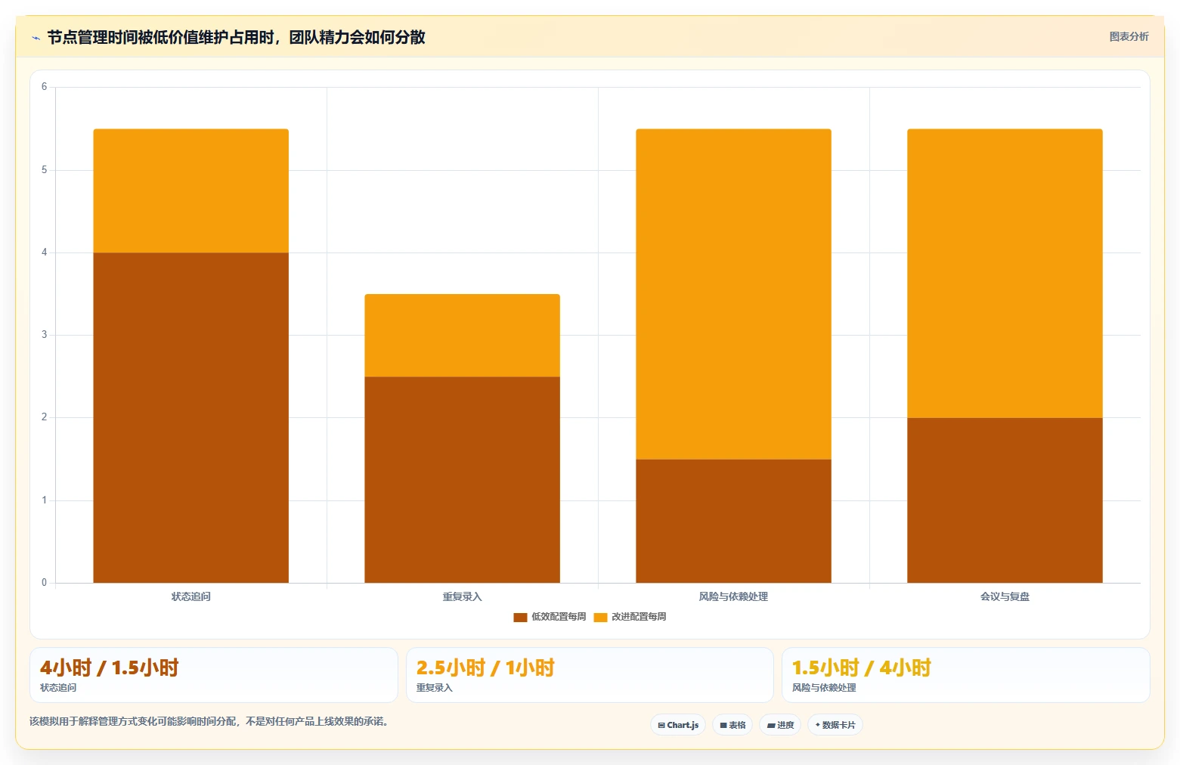Select the Chart.js chip
1180x765 pixels.
678,725
